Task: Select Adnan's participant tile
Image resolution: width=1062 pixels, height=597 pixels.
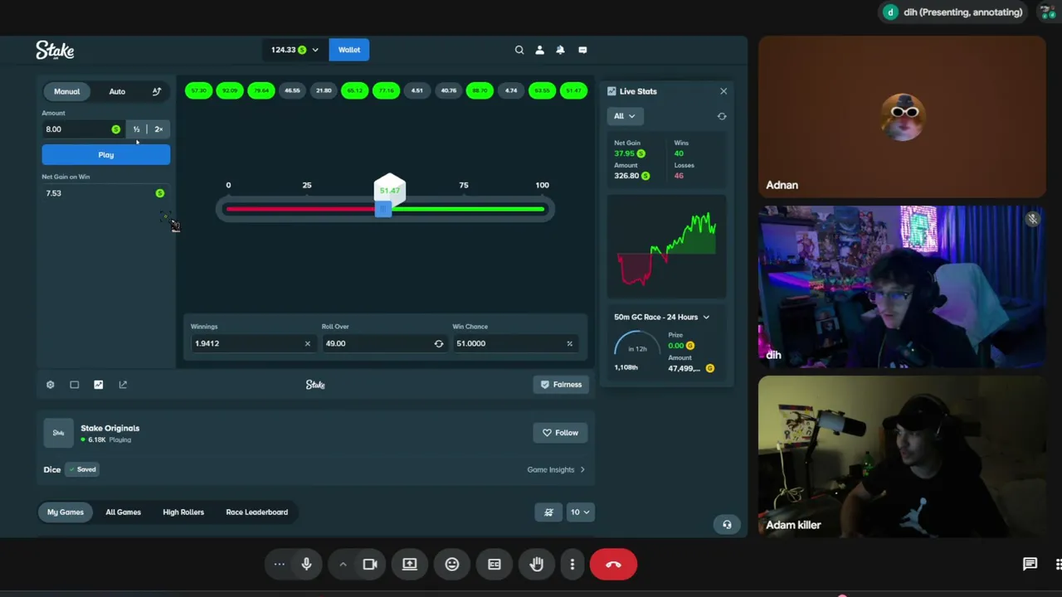Action: tap(902, 117)
